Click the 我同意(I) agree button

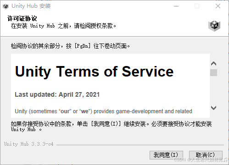166,155
